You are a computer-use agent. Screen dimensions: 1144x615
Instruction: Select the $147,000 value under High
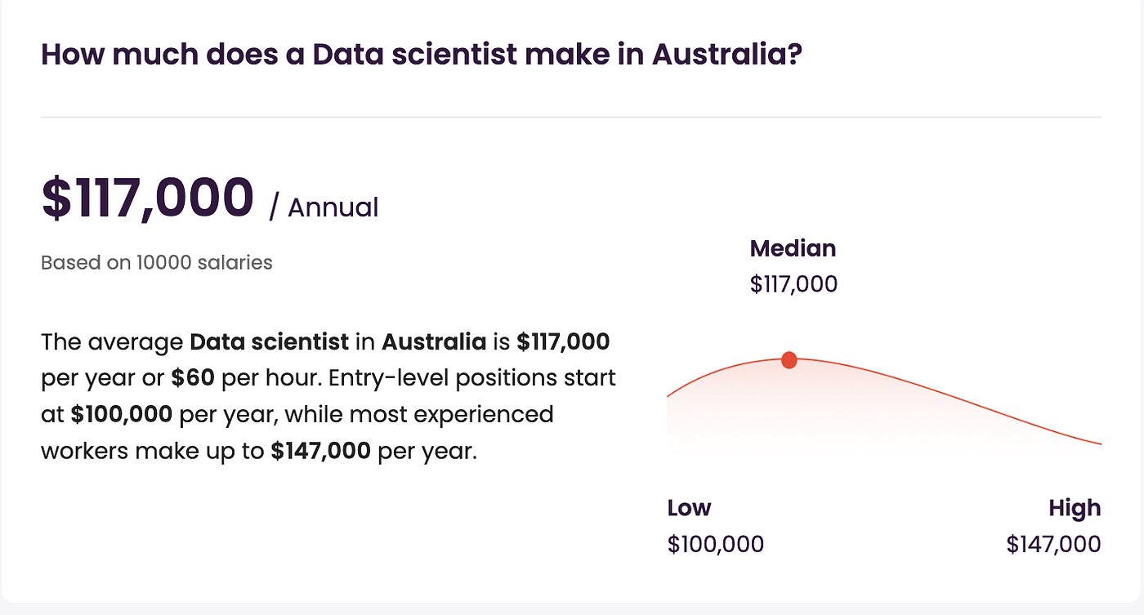point(1053,544)
